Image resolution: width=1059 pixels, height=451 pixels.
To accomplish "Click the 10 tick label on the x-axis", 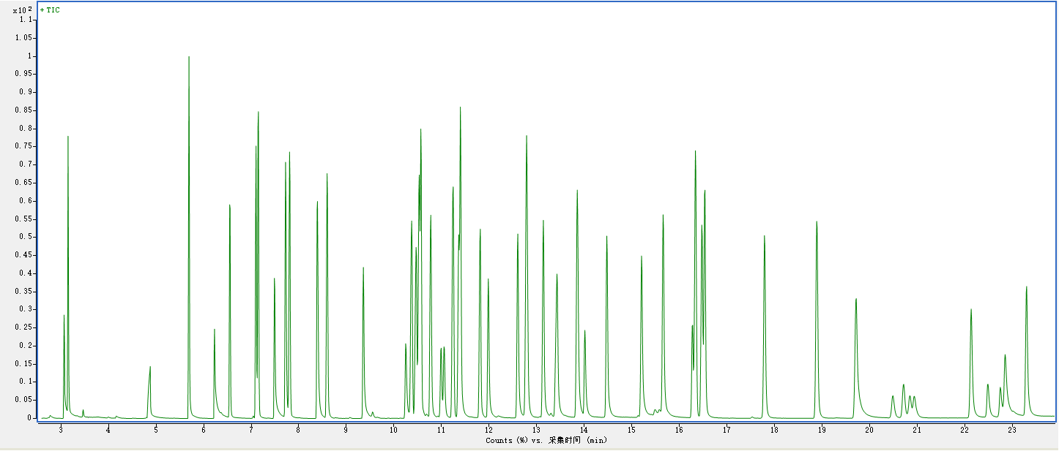I will pos(393,430).
